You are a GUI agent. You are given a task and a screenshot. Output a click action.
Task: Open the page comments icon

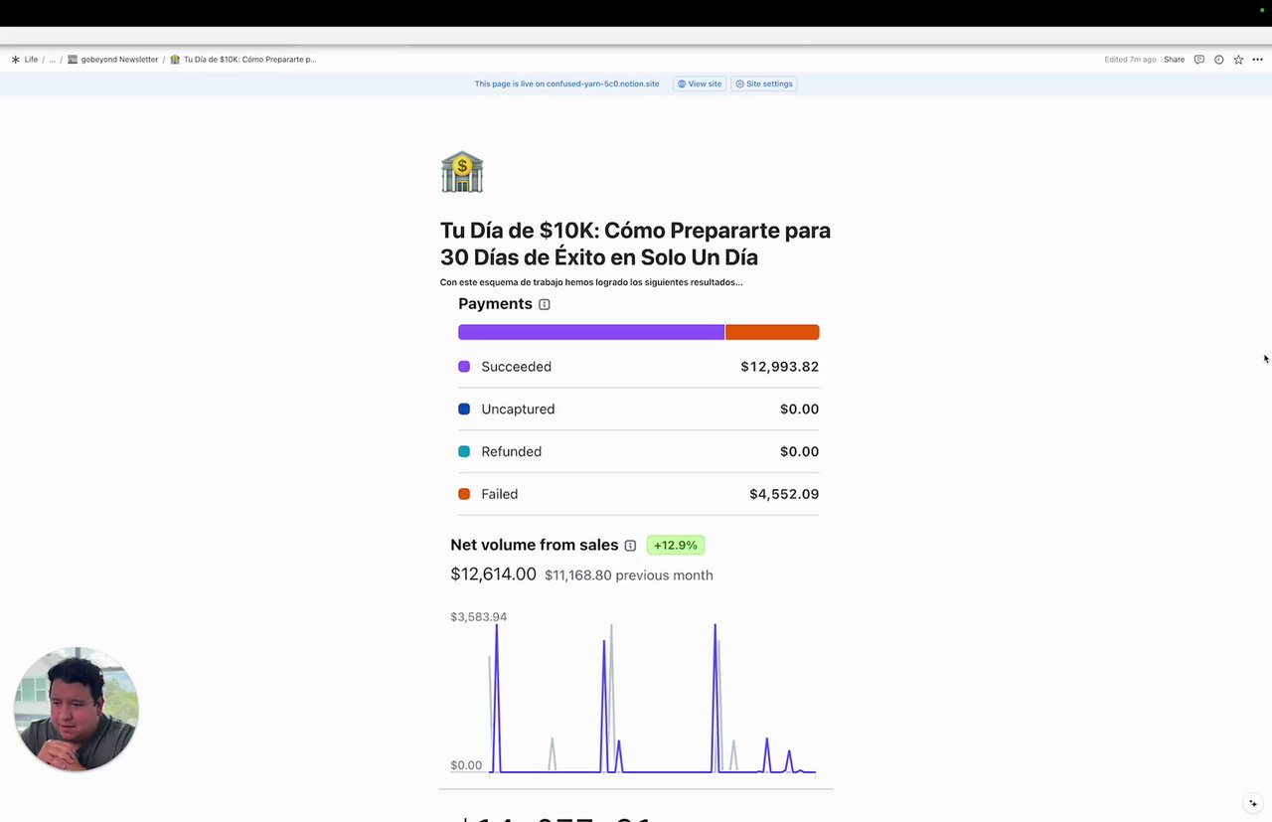tap(1199, 60)
